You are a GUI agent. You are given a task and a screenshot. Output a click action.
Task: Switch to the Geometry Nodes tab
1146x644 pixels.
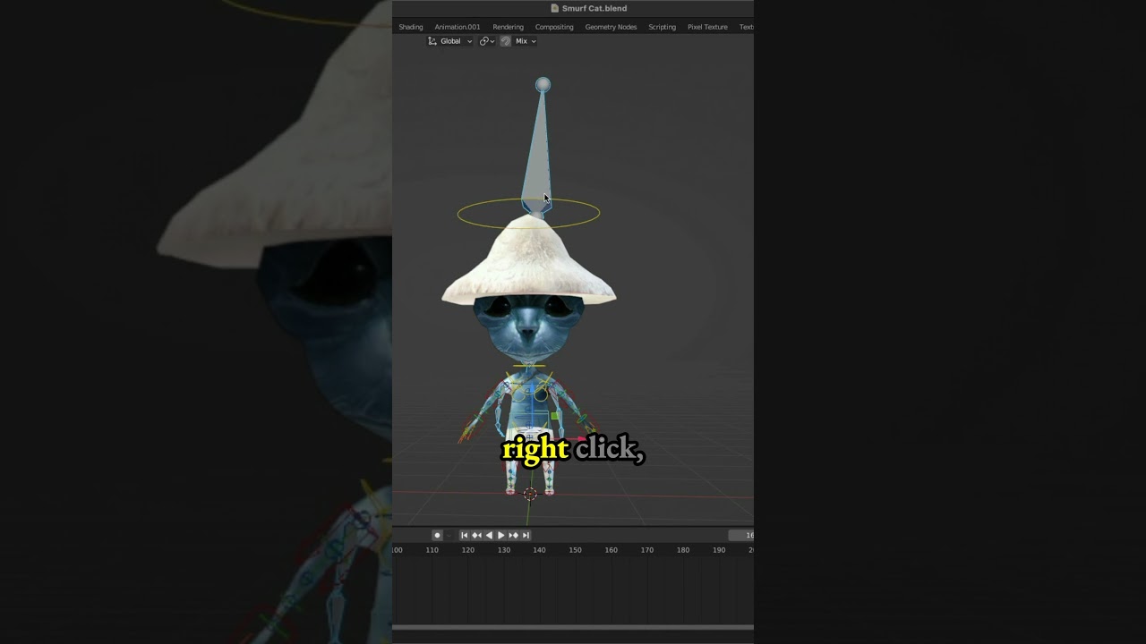[611, 27]
